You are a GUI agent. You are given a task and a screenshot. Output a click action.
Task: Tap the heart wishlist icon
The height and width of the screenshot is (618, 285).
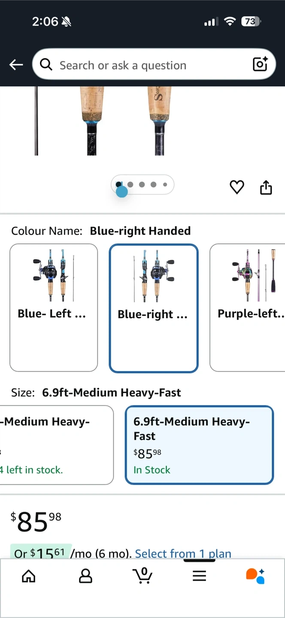pos(237,187)
